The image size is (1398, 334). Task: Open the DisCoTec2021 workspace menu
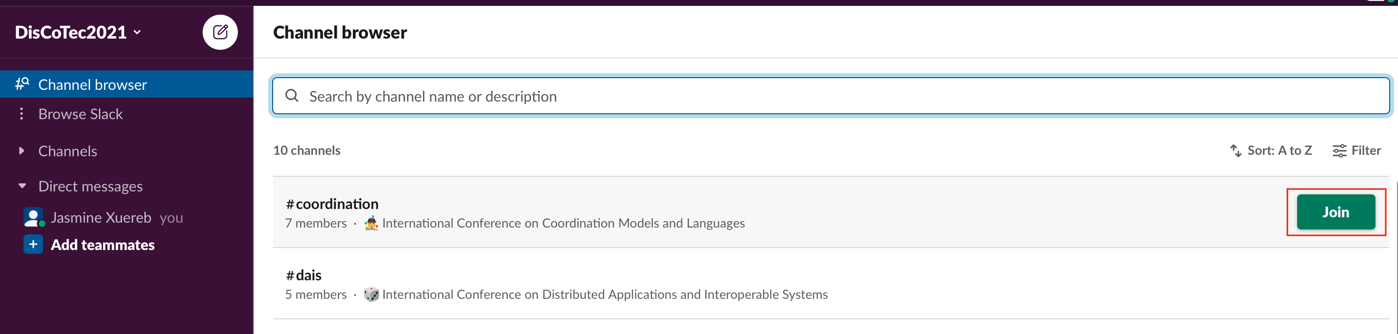point(78,33)
